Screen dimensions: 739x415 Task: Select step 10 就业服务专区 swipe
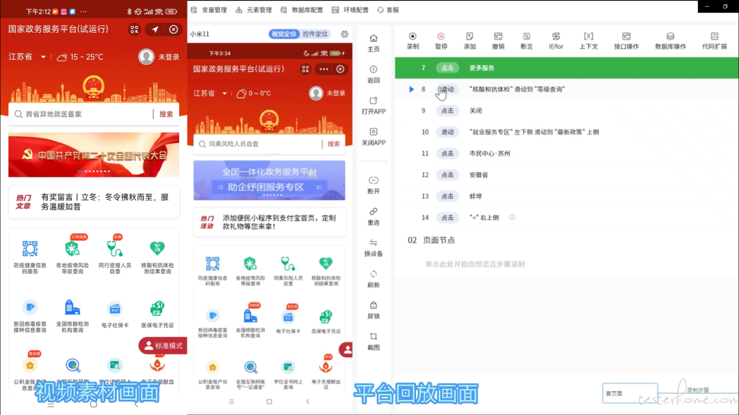pos(567,132)
